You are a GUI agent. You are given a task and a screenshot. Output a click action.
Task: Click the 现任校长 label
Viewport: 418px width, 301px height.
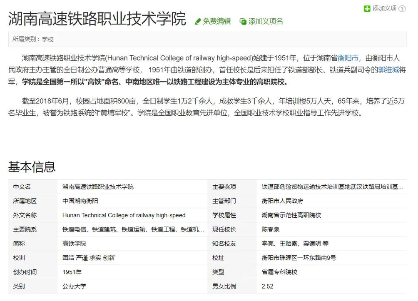click(224, 229)
